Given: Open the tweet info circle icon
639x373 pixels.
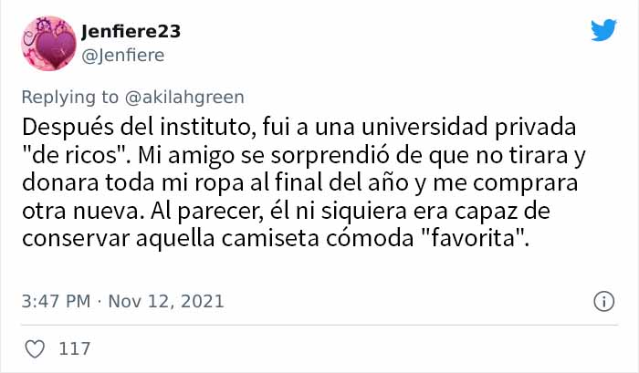Looking at the screenshot, I should pos(603,300).
